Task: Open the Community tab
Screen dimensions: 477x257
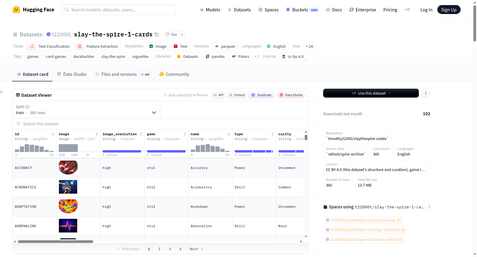Action: [x=174, y=74]
